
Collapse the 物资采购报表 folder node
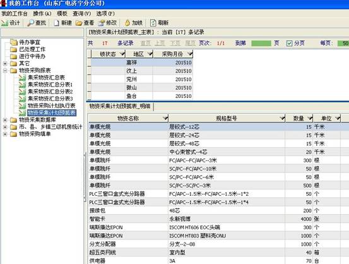(x=5, y=71)
